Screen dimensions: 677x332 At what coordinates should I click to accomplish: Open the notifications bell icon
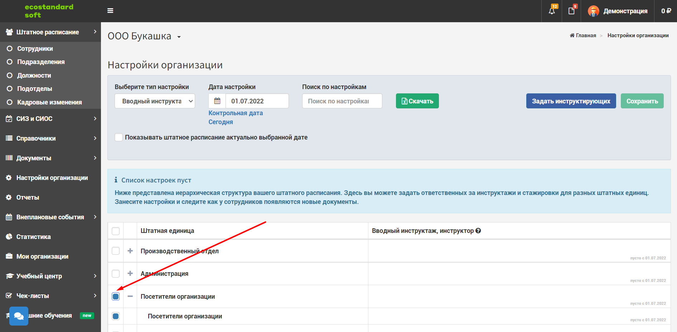(552, 11)
